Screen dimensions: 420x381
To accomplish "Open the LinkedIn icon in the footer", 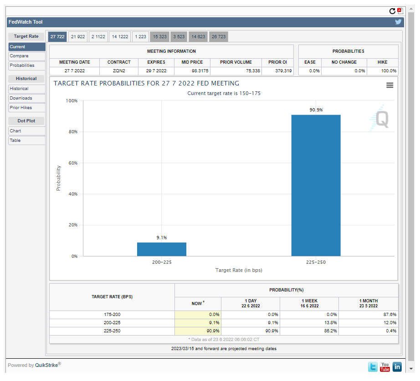I will pos(397,366).
